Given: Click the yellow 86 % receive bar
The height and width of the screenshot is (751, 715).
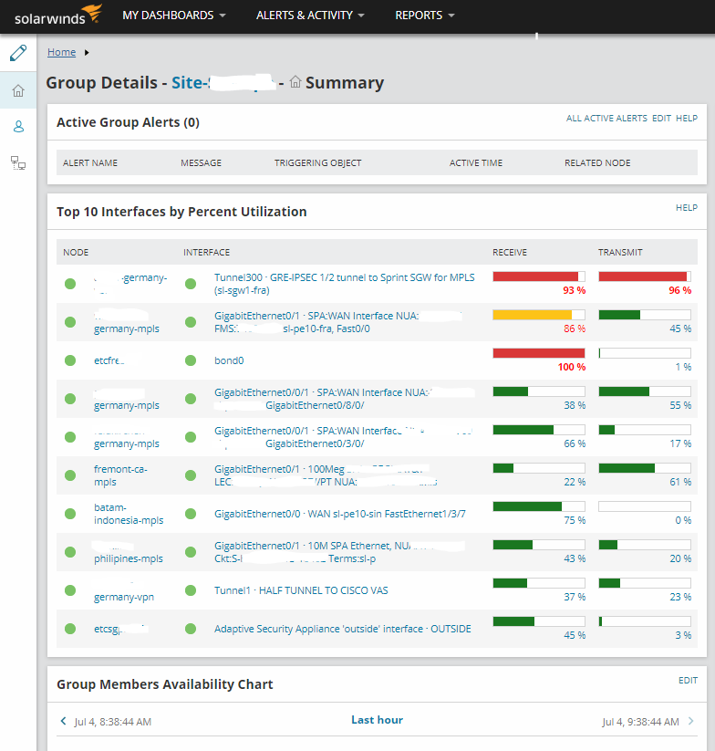Looking at the screenshot, I should [539, 315].
